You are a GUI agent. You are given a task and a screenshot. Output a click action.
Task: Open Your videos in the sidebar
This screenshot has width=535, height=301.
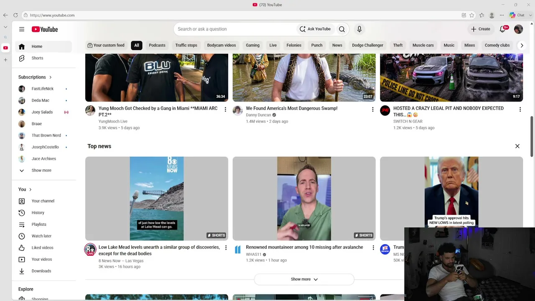tap(44, 260)
